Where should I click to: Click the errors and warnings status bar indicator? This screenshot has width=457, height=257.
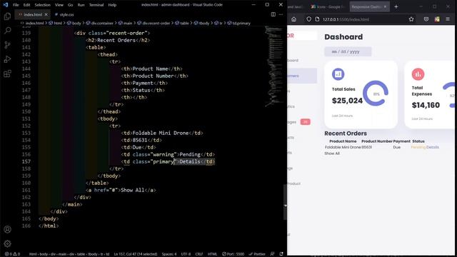click(x=12, y=254)
